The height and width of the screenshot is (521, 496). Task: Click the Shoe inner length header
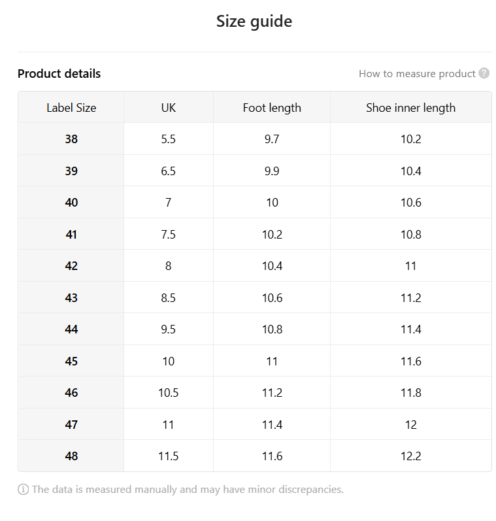[x=410, y=108]
